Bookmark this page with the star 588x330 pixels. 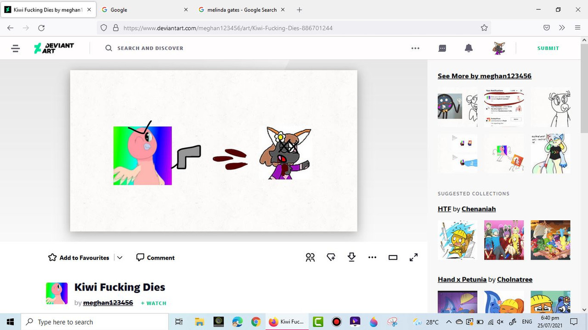coord(484,28)
